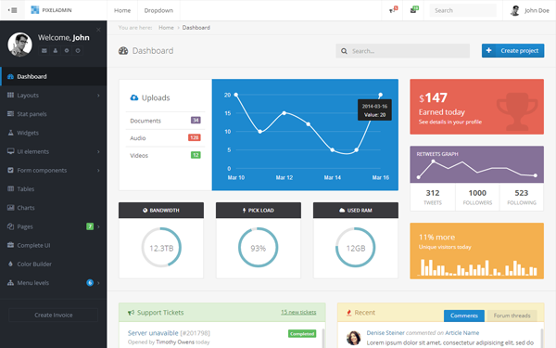Click the Used RAM 12GB circular gauge
Screen dimensions: 556x348
(x=355, y=248)
